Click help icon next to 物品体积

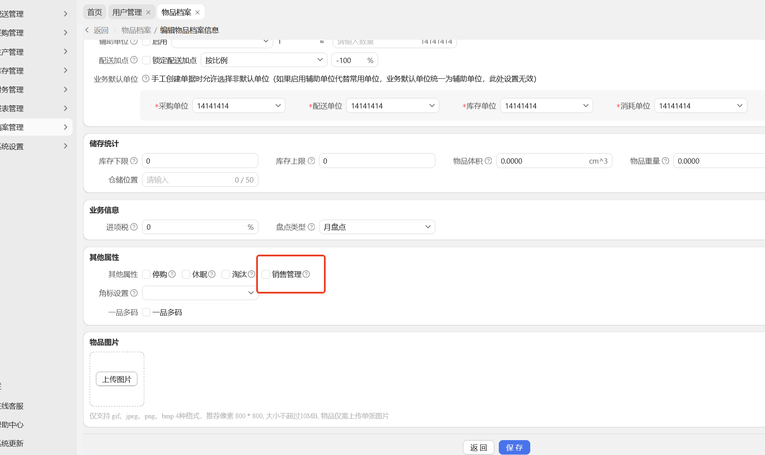coord(488,161)
